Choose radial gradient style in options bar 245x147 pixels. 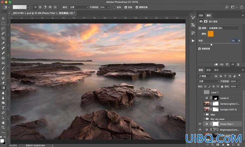[40, 7]
